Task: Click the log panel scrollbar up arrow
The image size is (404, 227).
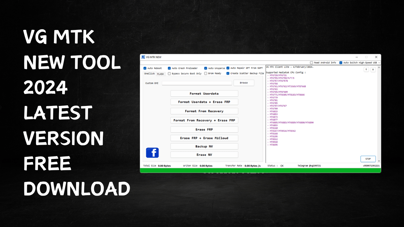Action: 379,67
